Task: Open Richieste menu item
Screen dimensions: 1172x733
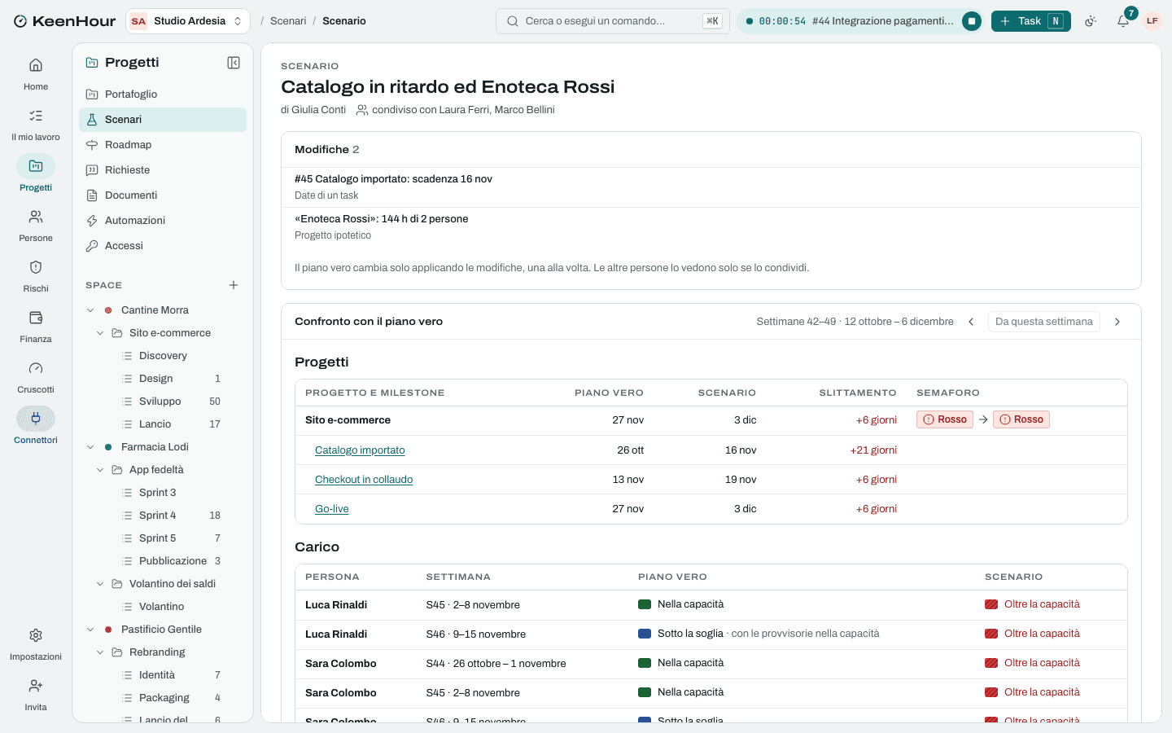Action: pyautogui.click(x=163, y=170)
